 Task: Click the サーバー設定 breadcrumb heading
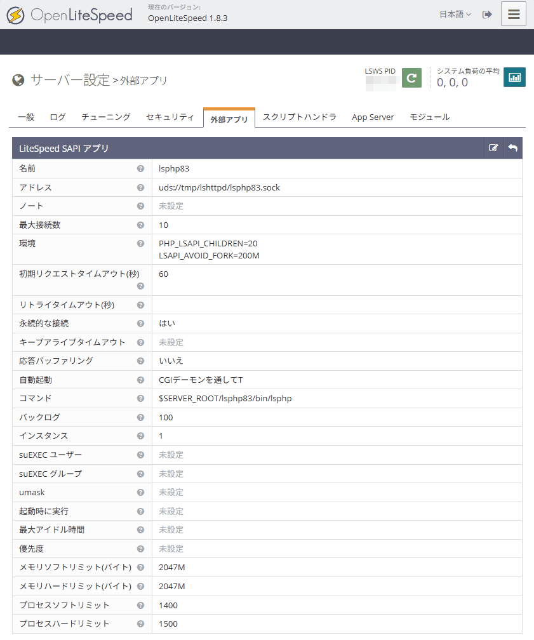pyautogui.click(x=70, y=79)
